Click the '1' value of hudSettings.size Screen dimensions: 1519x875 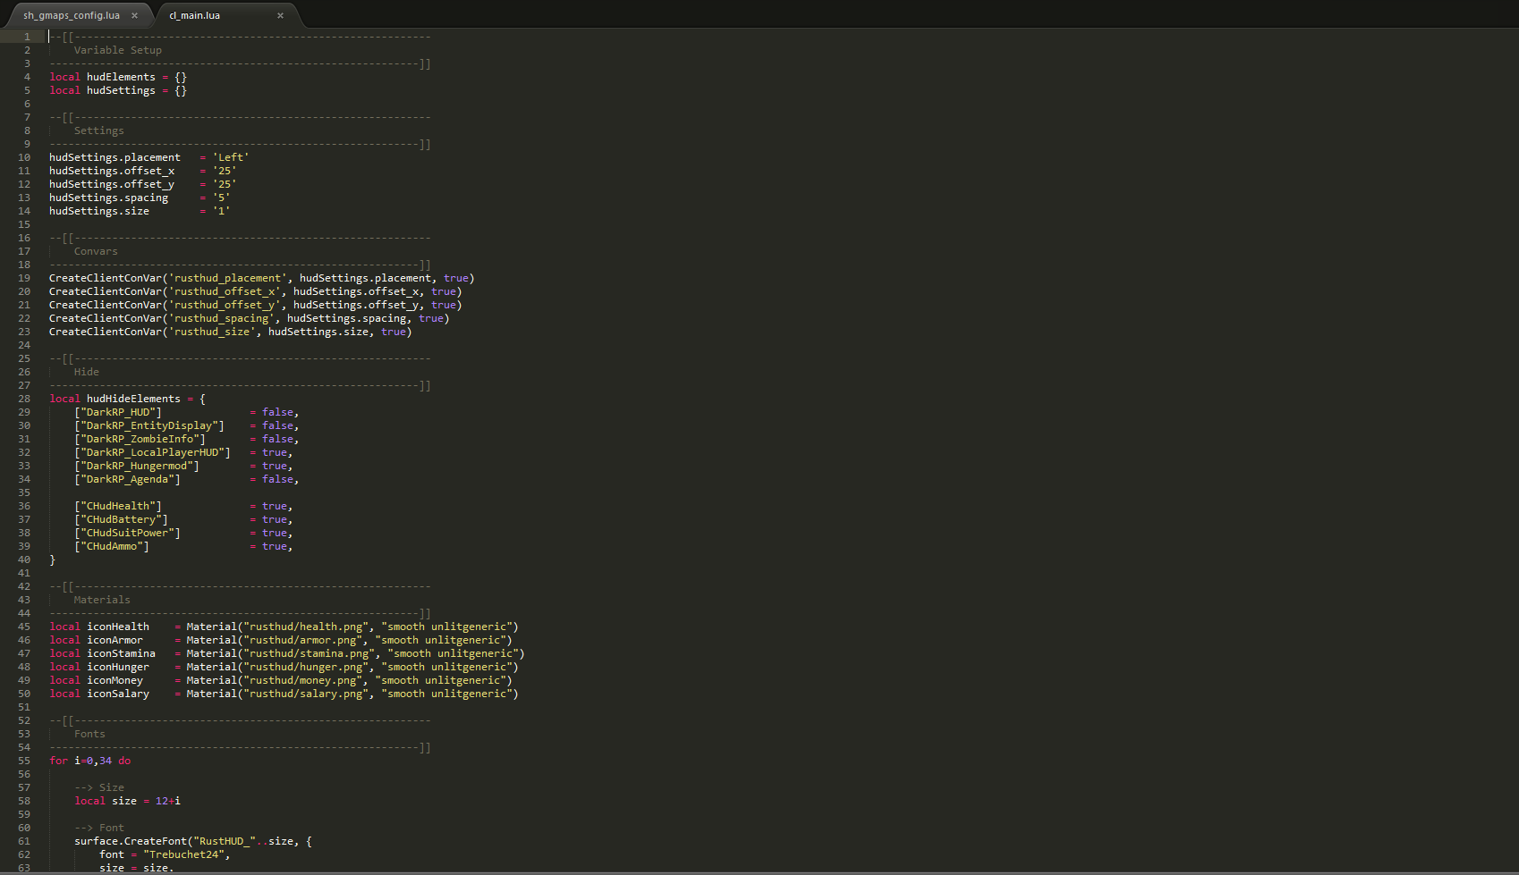pyautogui.click(x=221, y=211)
